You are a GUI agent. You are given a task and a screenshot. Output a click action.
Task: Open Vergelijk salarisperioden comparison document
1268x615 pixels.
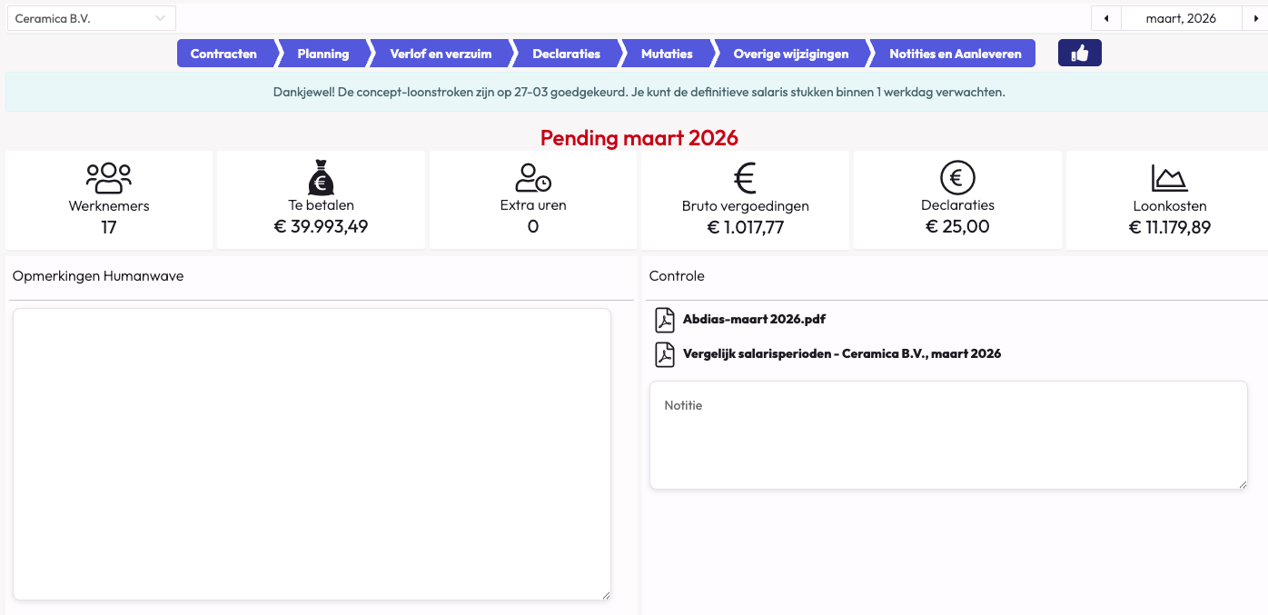841,353
